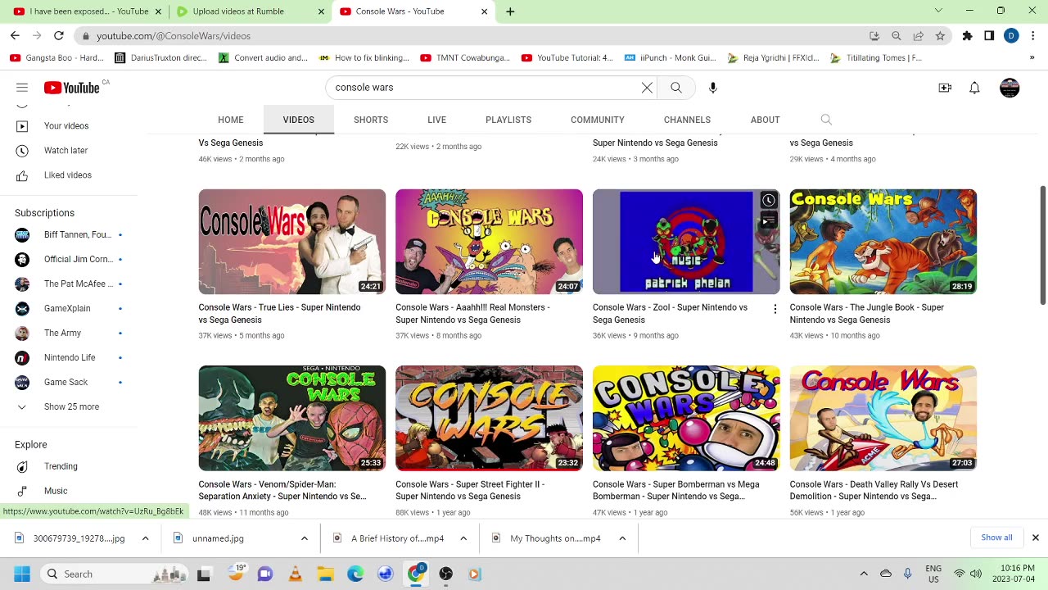Click the YouTube search input field
This screenshot has height=590, width=1048.
click(x=483, y=88)
